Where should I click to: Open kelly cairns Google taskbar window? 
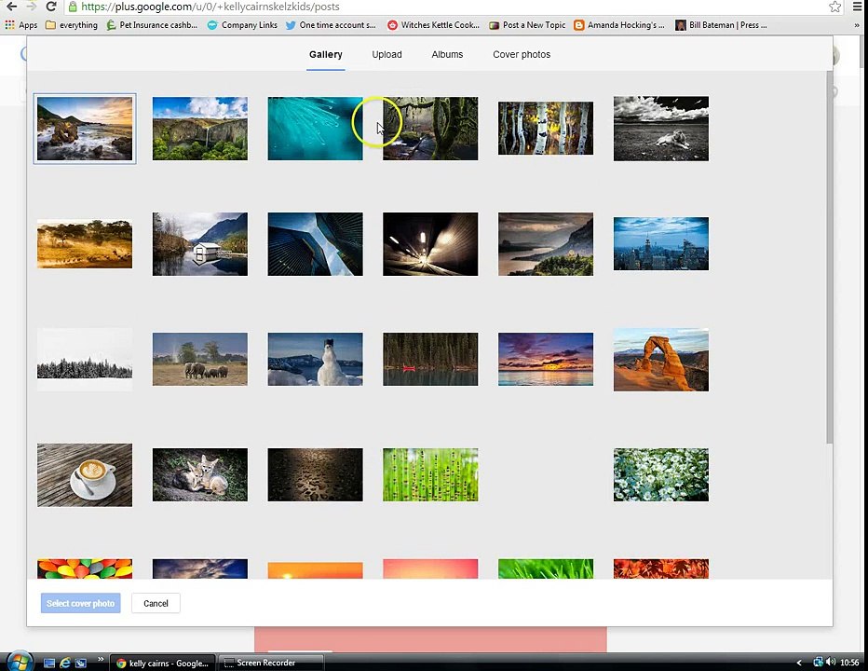(163, 663)
